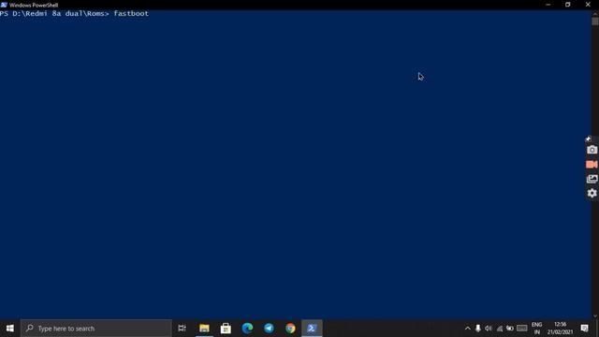Restore down the Windows PowerShell window

pos(568,5)
